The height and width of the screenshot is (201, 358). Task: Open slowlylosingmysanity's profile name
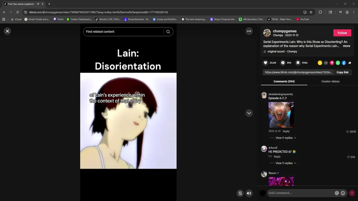coord(281,94)
